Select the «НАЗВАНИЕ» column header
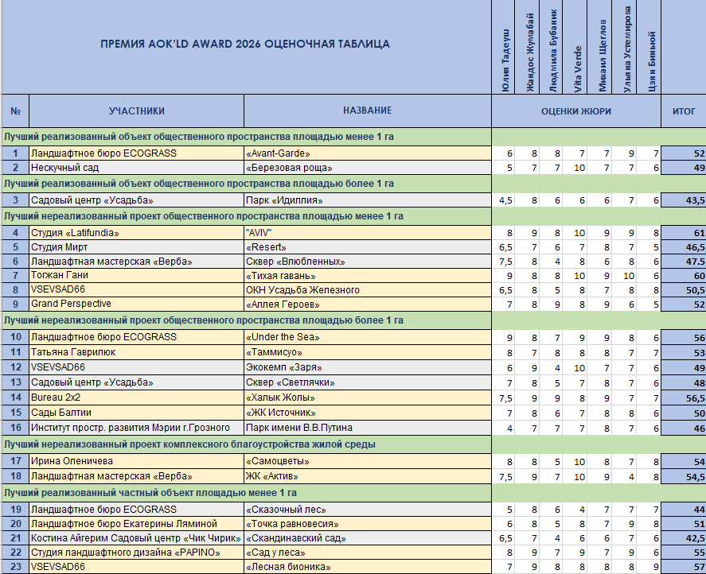 (367, 111)
